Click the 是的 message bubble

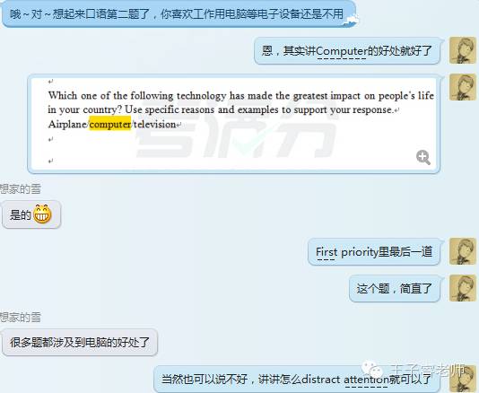[x=31, y=214]
